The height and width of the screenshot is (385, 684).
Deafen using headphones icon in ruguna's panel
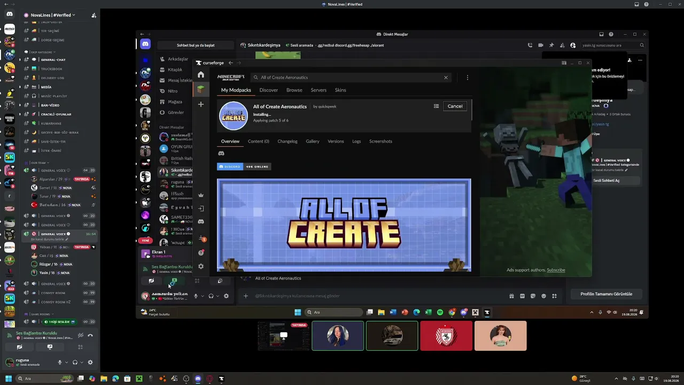[75, 362]
